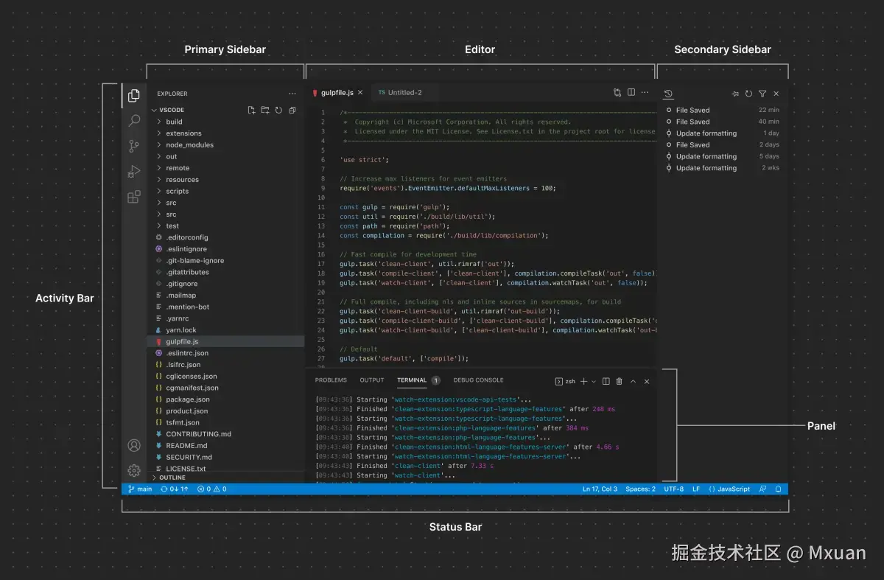Close the gulpfile.js editor tab
The image size is (884, 580).
coord(360,93)
